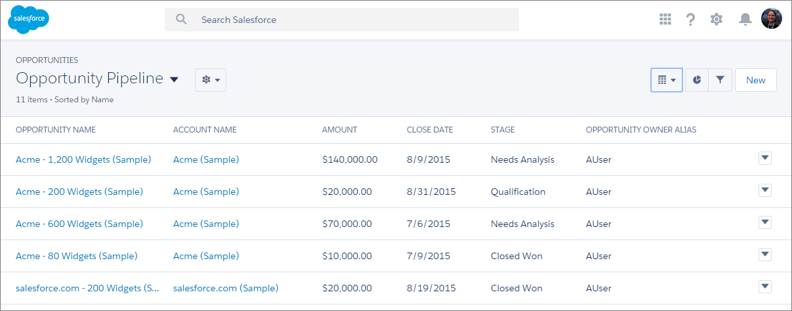Click the Salesforce cloud logo
This screenshot has width=792, height=311.
28,20
